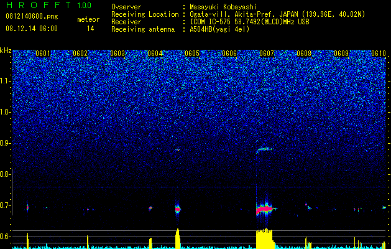Click the 0601 time marker
Image resolution: width=391 pixels, height=249 pixels.
(x=43, y=54)
